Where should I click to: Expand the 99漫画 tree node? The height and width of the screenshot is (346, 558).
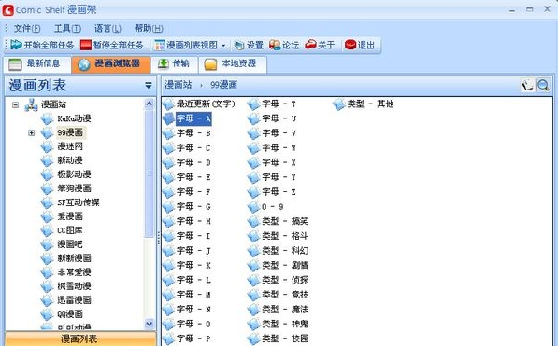(x=32, y=132)
